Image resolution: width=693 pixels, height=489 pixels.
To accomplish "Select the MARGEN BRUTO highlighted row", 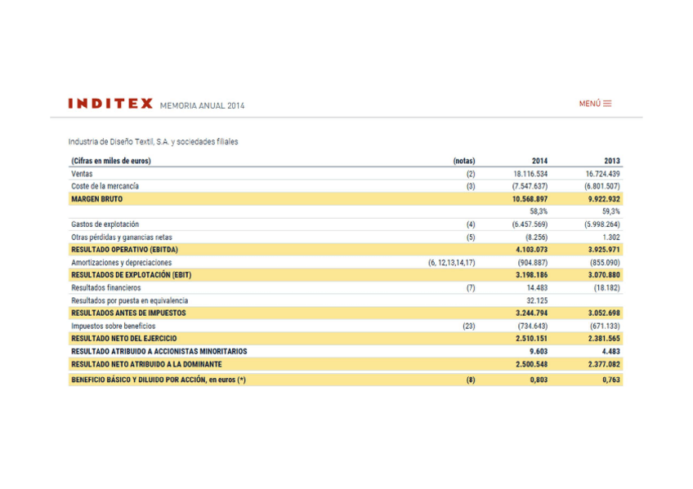I will [96, 199].
